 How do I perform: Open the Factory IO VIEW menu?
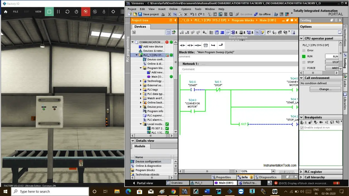click(38, 12)
